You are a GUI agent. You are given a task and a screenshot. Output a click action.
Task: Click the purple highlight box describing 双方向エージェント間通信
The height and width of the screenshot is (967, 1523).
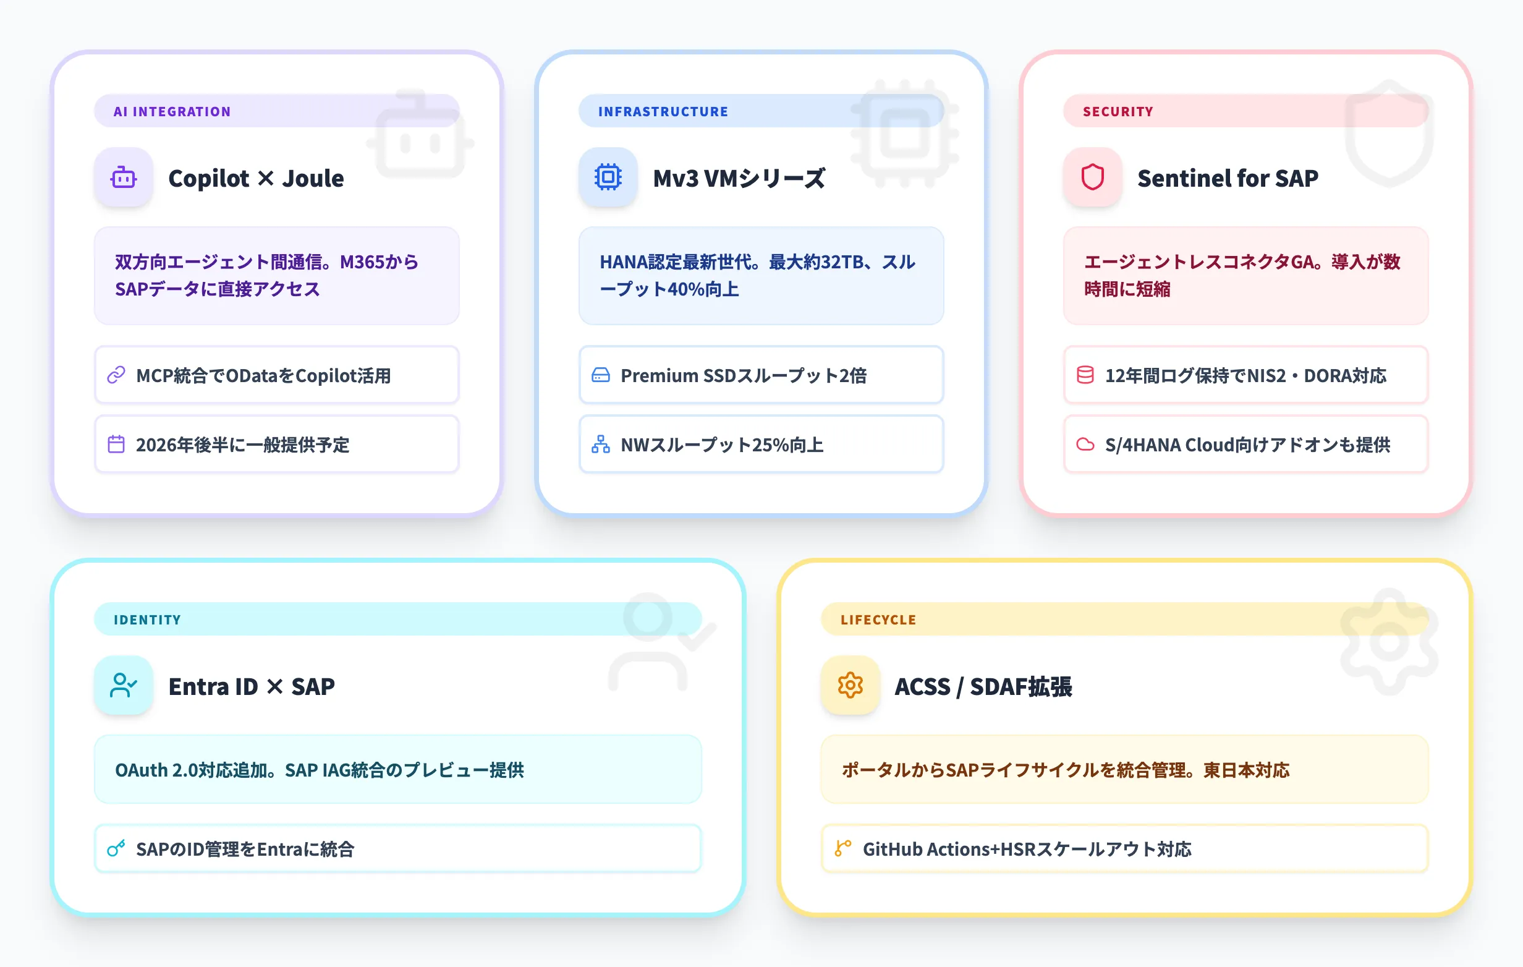276,276
